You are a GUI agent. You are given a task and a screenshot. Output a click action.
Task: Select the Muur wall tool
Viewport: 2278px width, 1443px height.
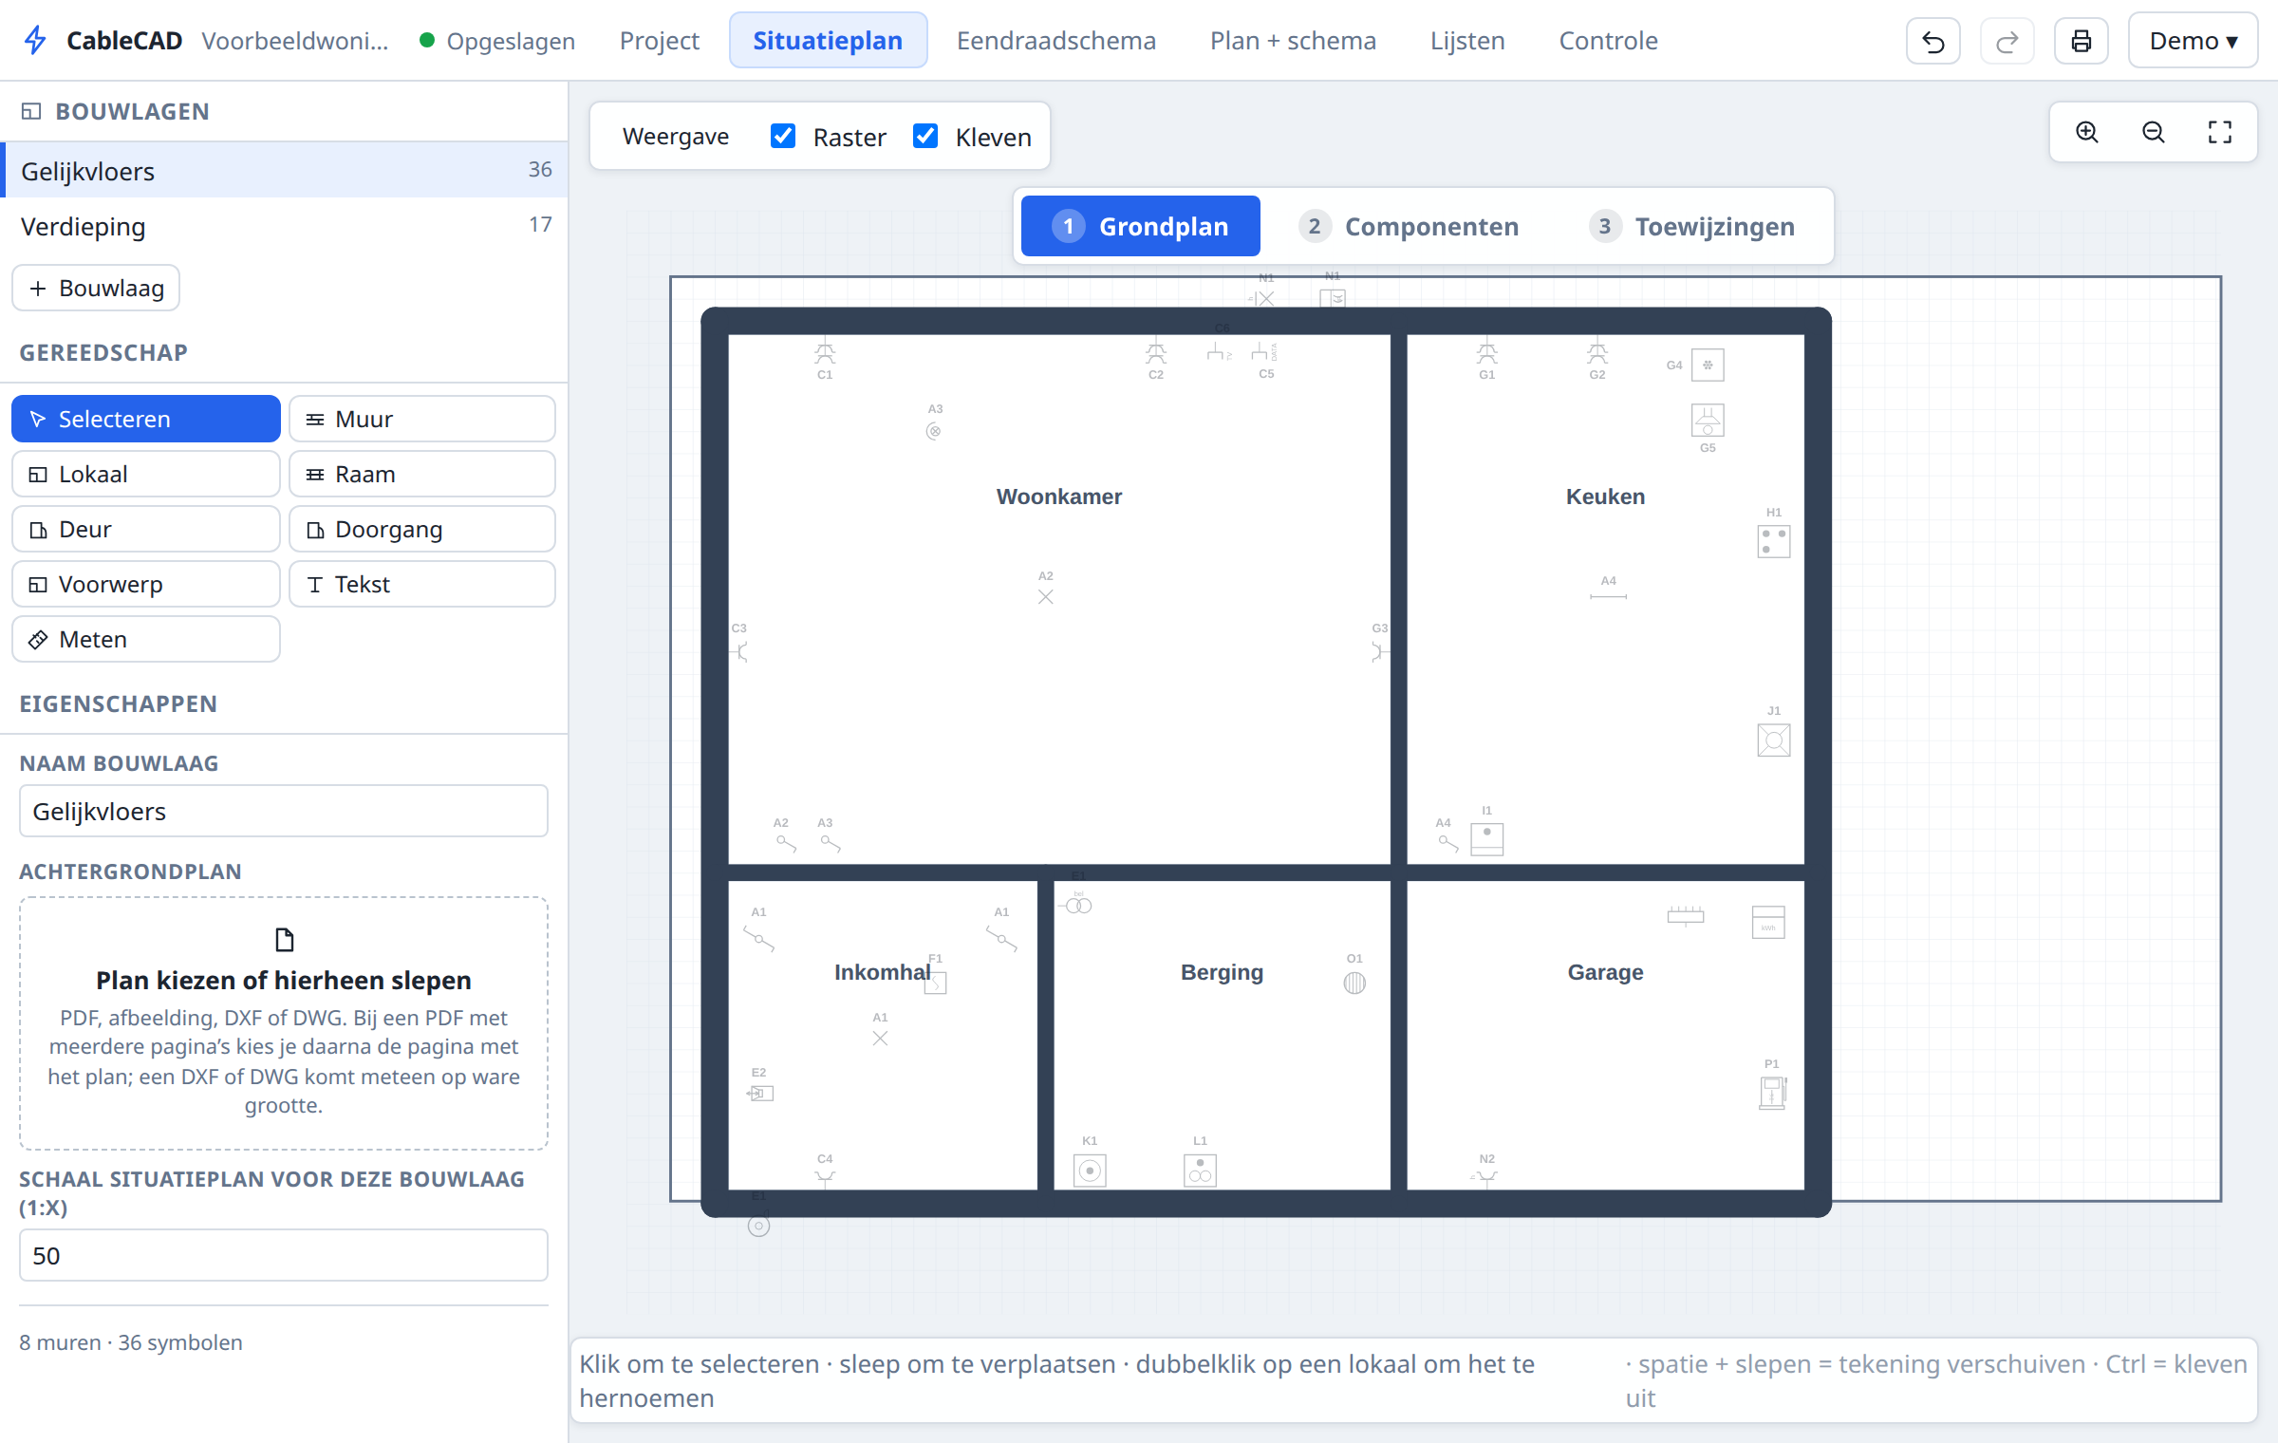[x=421, y=419]
